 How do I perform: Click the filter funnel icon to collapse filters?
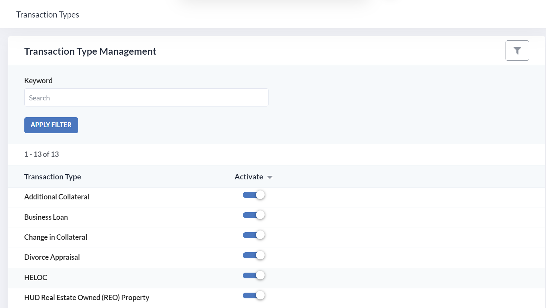point(517,50)
